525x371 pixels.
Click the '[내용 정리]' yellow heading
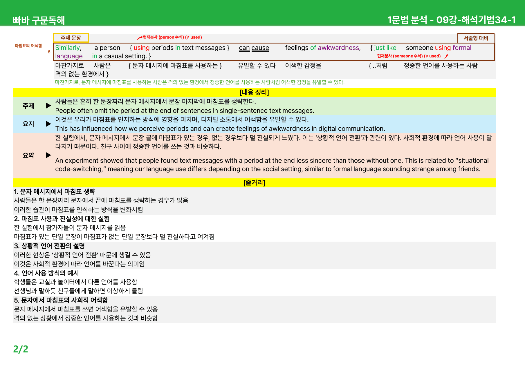(255, 92)
